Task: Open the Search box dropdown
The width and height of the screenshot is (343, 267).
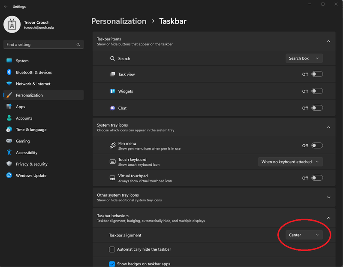Action: pyautogui.click(x=304, y=58)
